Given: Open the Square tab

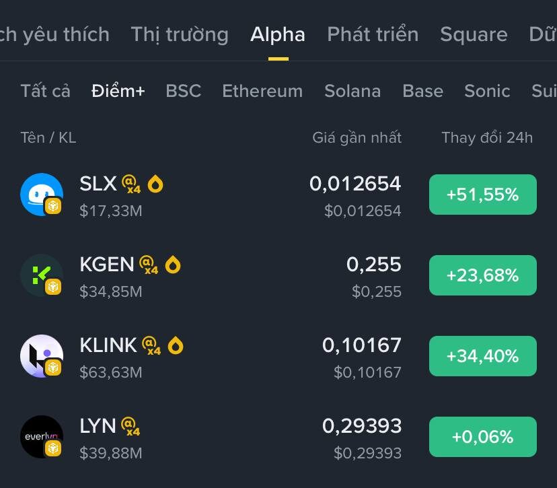Looking at the screenshot, I should (474, 34).
